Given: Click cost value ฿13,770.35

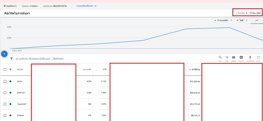Looking at the screenshot, I should pyautogui.click(x=195, y=104).
